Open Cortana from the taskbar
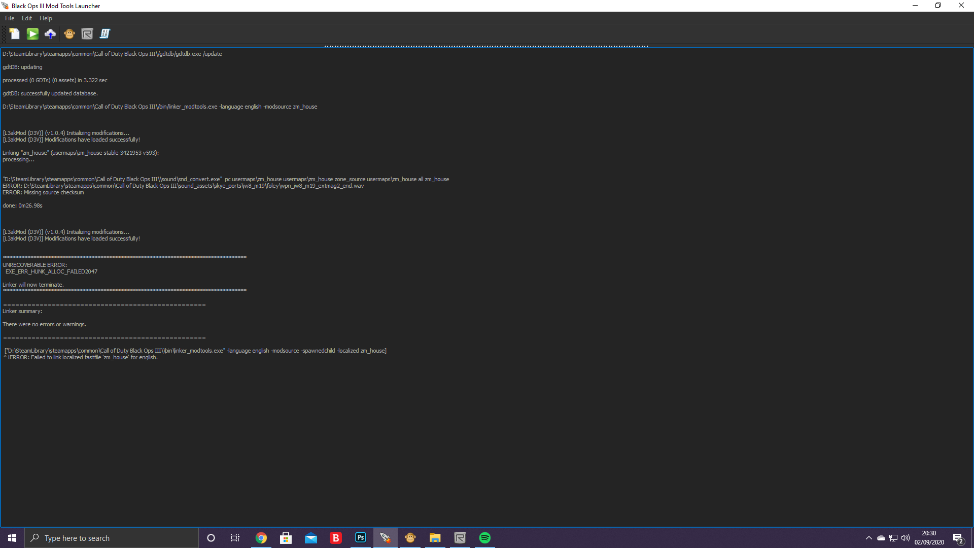 tap(211, 538)
